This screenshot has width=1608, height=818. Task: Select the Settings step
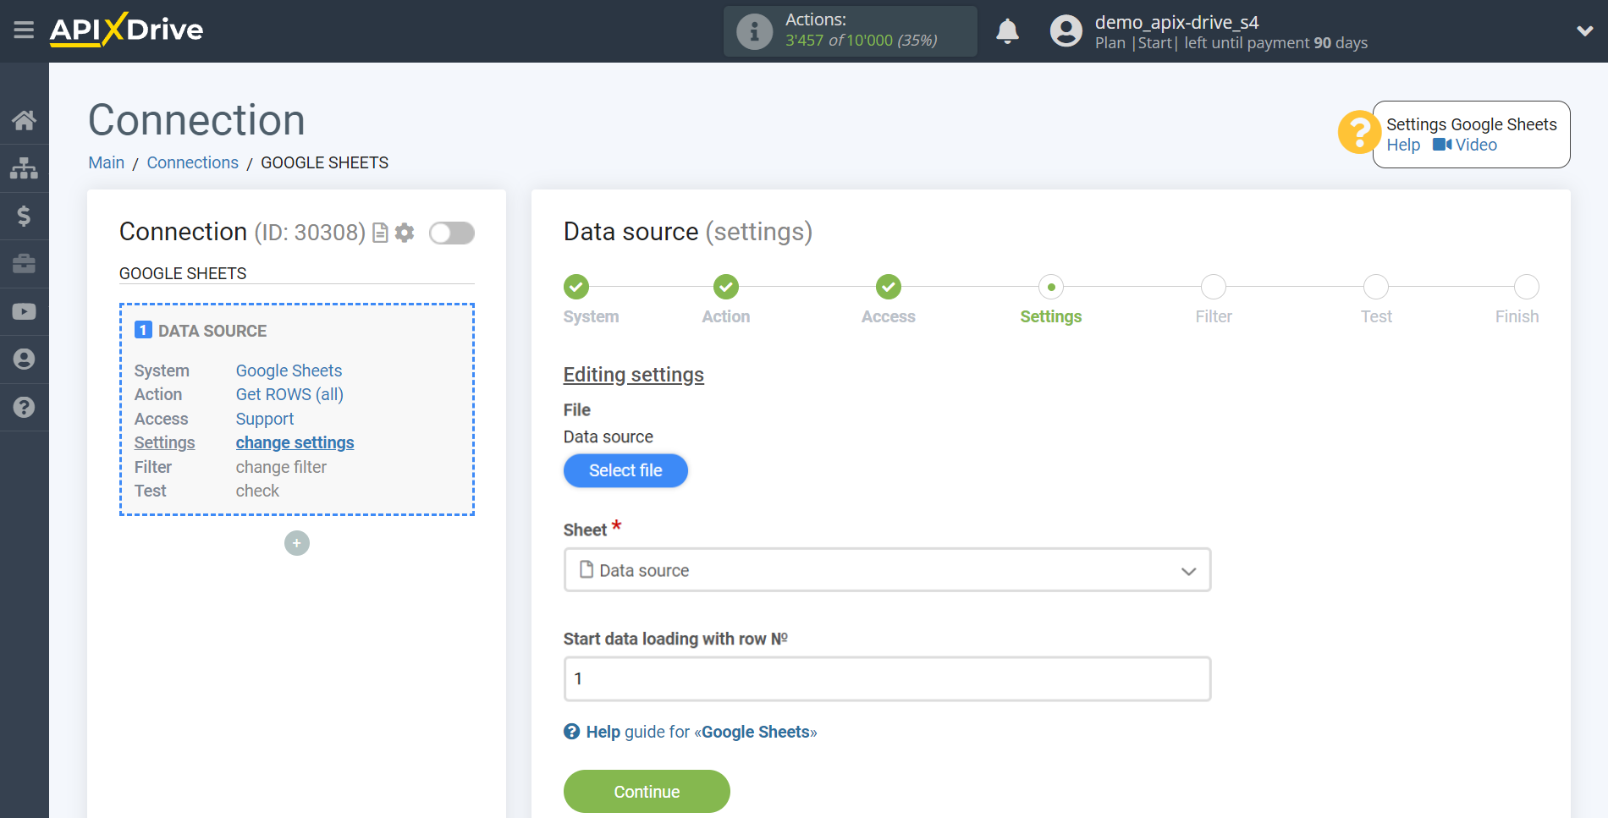click(1051, 287)
